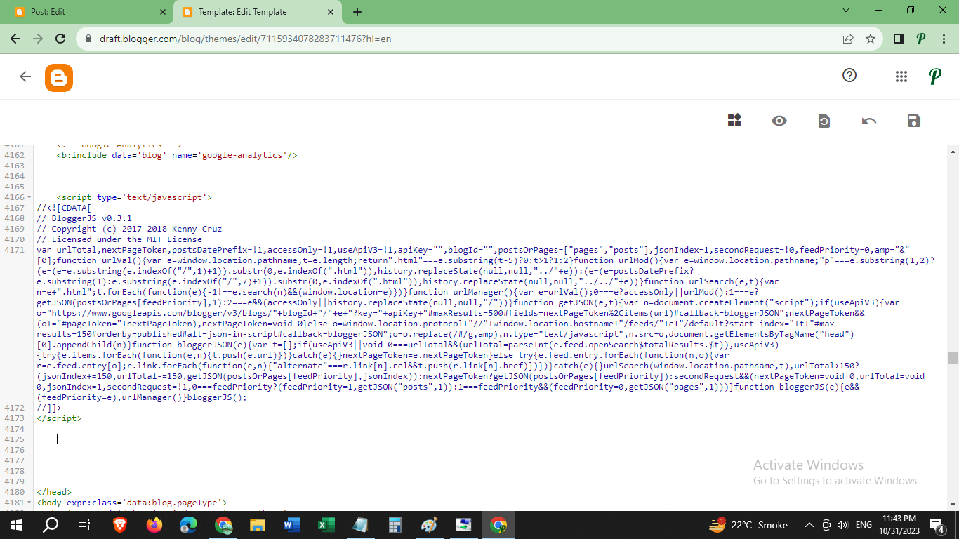Open File Explorer from taskbar
Viewport: 959px width, 539px height.
point(258,524)
